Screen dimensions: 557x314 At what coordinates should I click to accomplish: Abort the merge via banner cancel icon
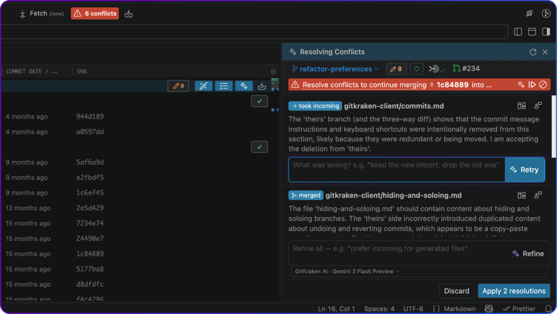(x=543, y=84)
